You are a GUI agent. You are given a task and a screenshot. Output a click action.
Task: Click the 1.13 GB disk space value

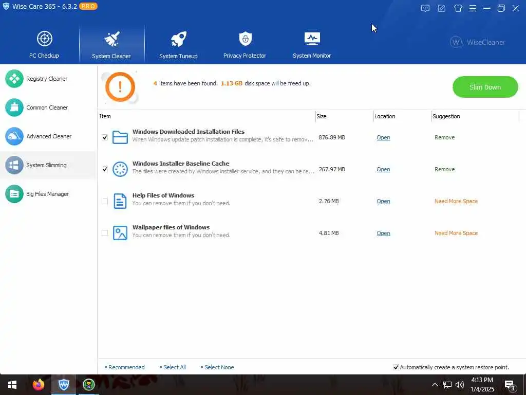coord(232,83)
